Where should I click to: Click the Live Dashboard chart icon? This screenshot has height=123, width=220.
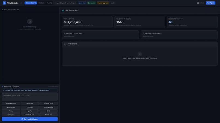(63, 11)
